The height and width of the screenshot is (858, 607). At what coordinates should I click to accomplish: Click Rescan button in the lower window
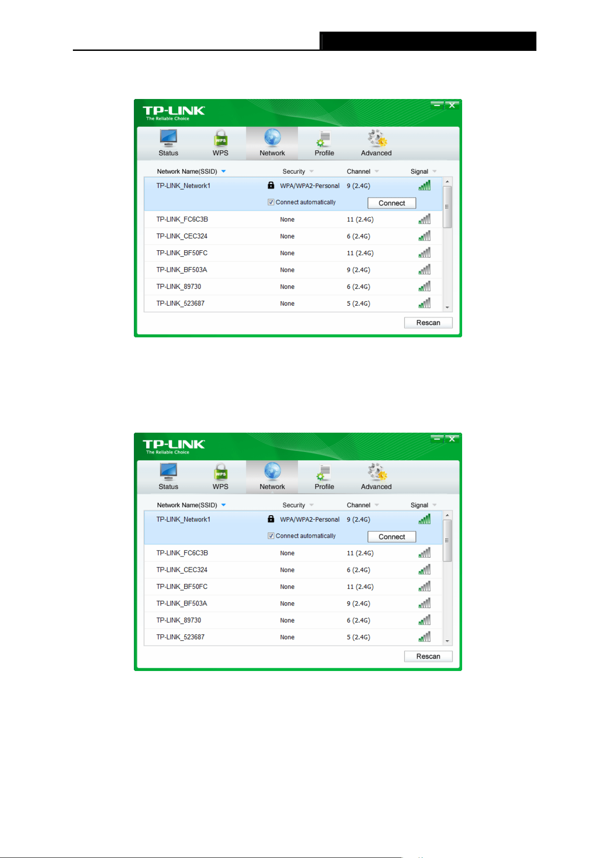click(428, 656)
